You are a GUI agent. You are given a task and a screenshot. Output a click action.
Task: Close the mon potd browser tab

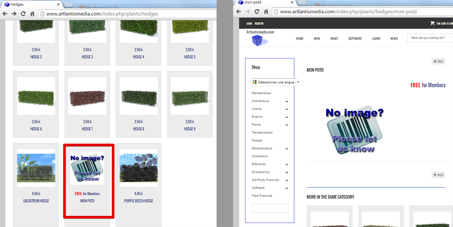[292, 2]
